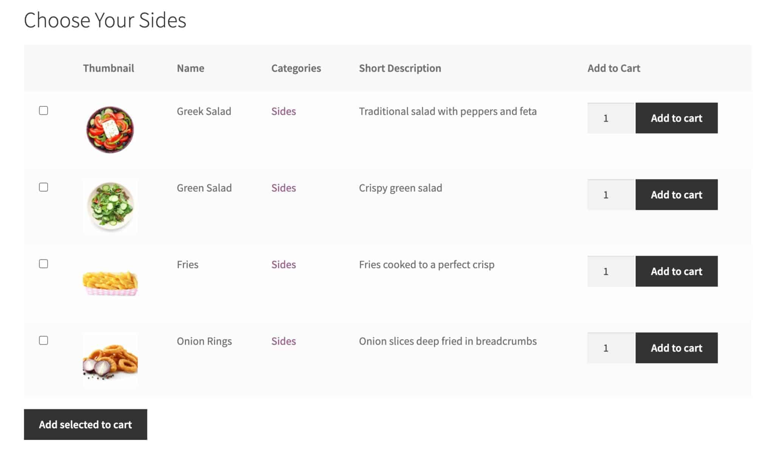Follow the Sides link beside Onion Rings
Image resolution: width=774 pixels, height=470 pixels.
pos(283,341)
